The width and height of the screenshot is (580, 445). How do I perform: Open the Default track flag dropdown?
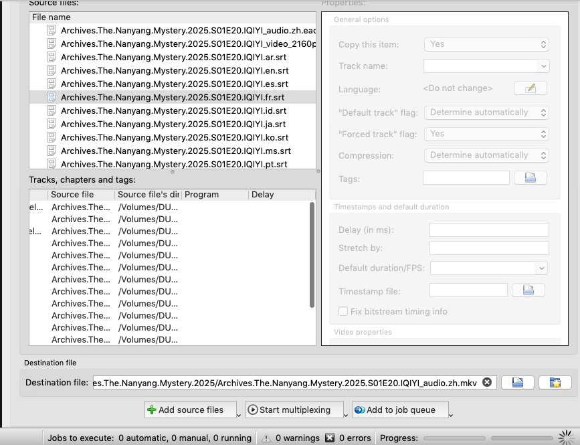point(486,112)
